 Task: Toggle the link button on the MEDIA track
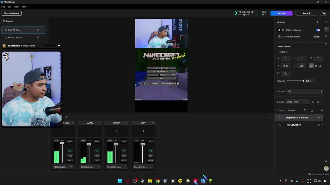pyautogui.click(x=124, y=151)
